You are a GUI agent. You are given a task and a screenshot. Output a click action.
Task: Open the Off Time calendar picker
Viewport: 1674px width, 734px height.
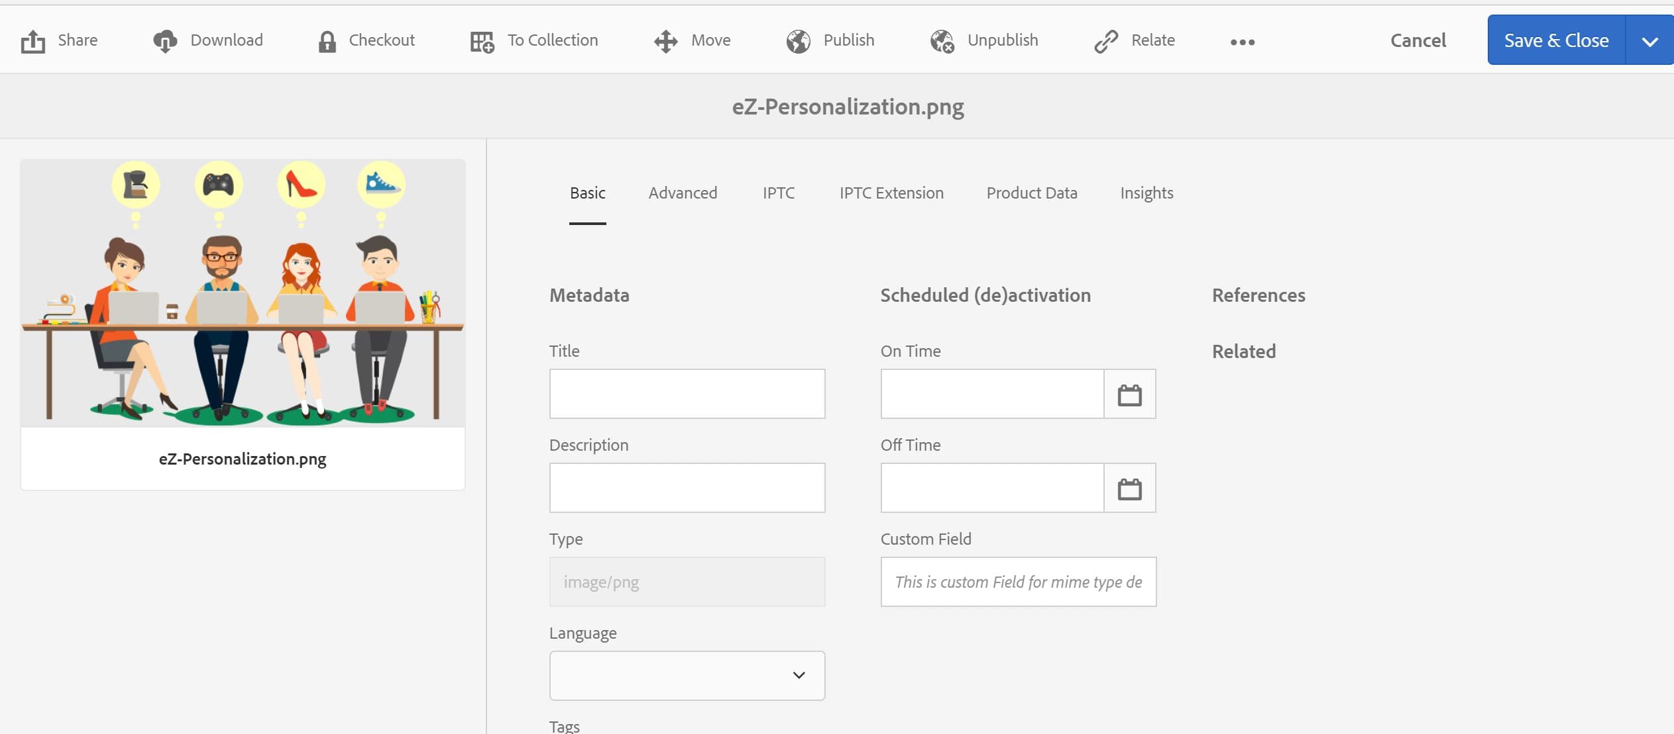tap(1129, 488)
